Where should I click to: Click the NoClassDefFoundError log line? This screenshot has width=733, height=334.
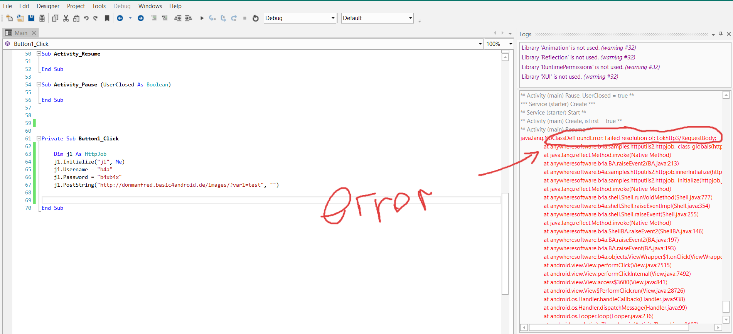(x=618, y=138)
